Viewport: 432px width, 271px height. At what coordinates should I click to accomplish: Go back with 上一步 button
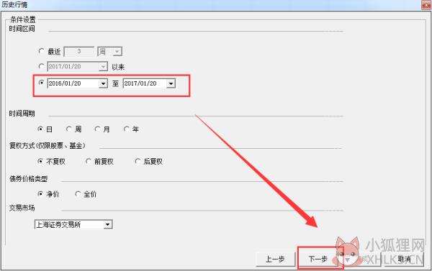(x=275, y=259)
